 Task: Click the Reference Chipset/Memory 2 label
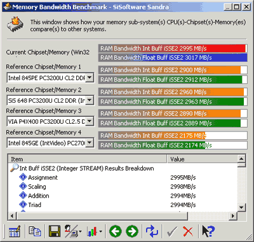(44, 90)
